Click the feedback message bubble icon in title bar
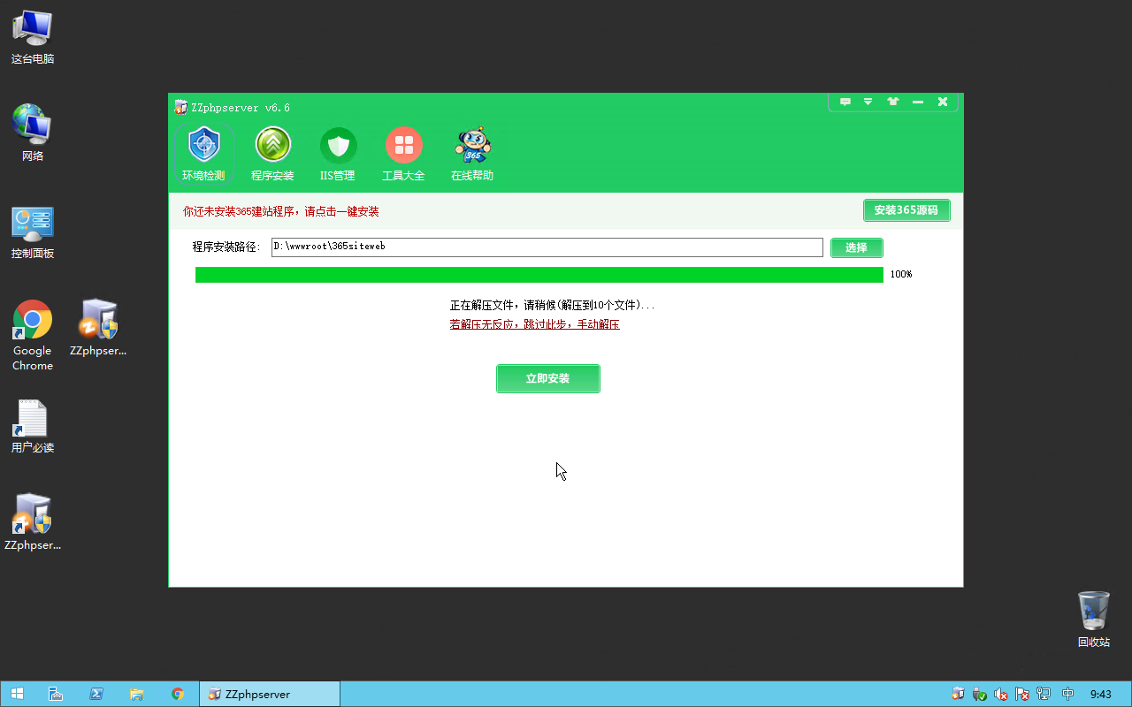1132x707 pixels. pyautogui.click(x=845, y=102)
